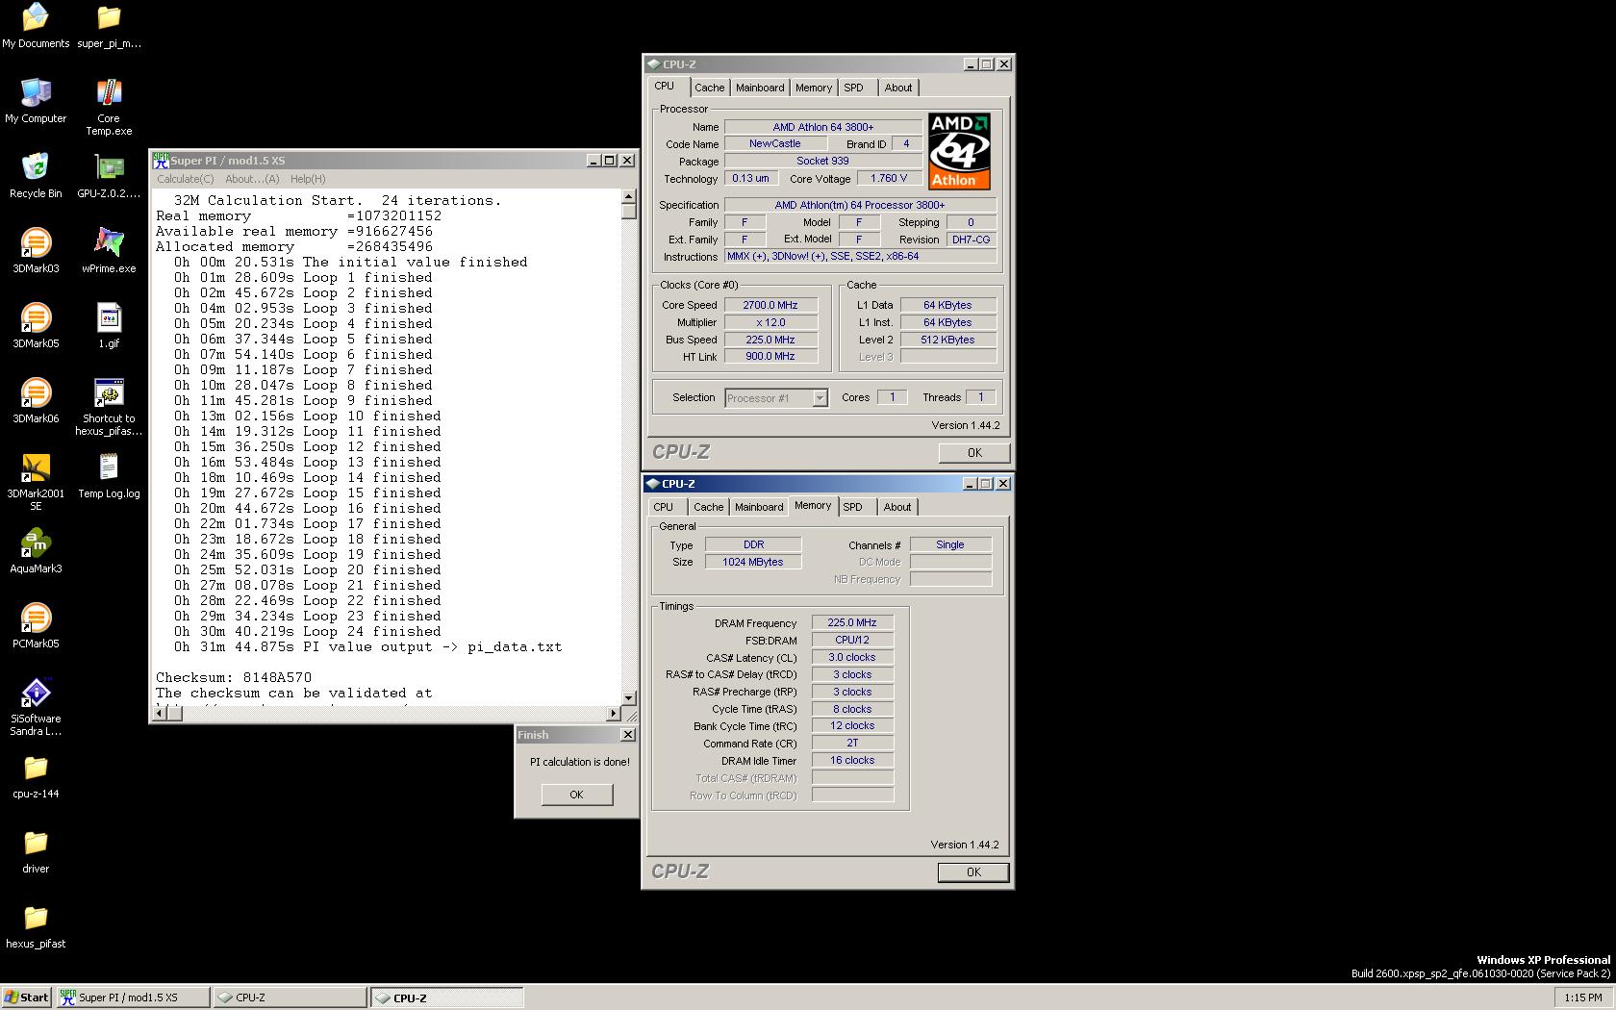Activate second CPU-Z taskbar button
Viewport: 1616px width, 1010px height.
pyautogui.click(x=447, y=997)
